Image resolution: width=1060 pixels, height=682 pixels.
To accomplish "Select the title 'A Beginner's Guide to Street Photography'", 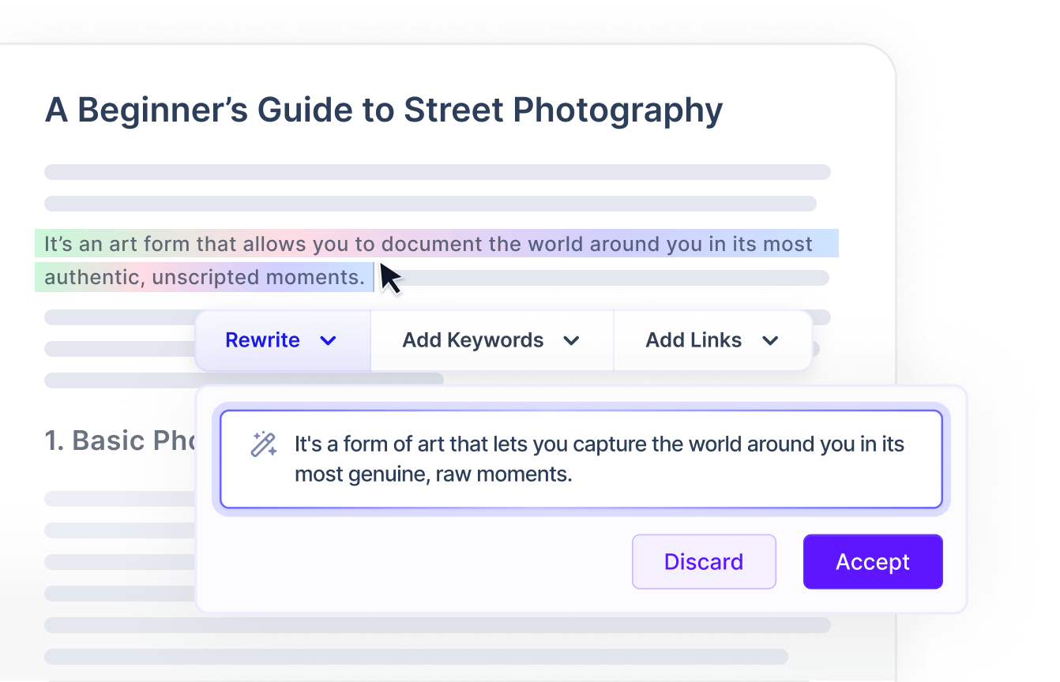I will point(384,110).
